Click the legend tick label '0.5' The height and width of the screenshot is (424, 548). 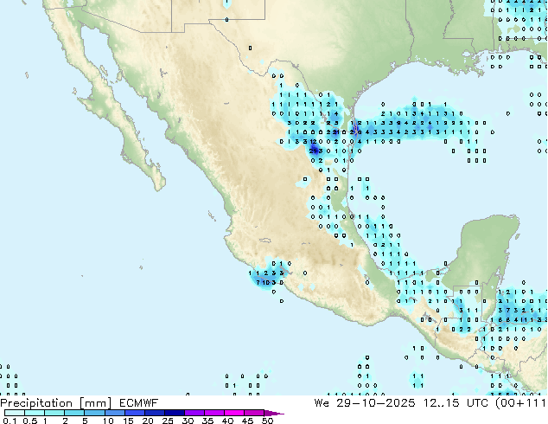[30, 421]
